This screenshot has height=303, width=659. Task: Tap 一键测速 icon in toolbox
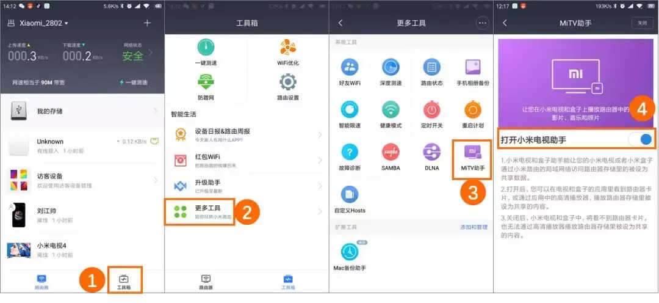206,48
